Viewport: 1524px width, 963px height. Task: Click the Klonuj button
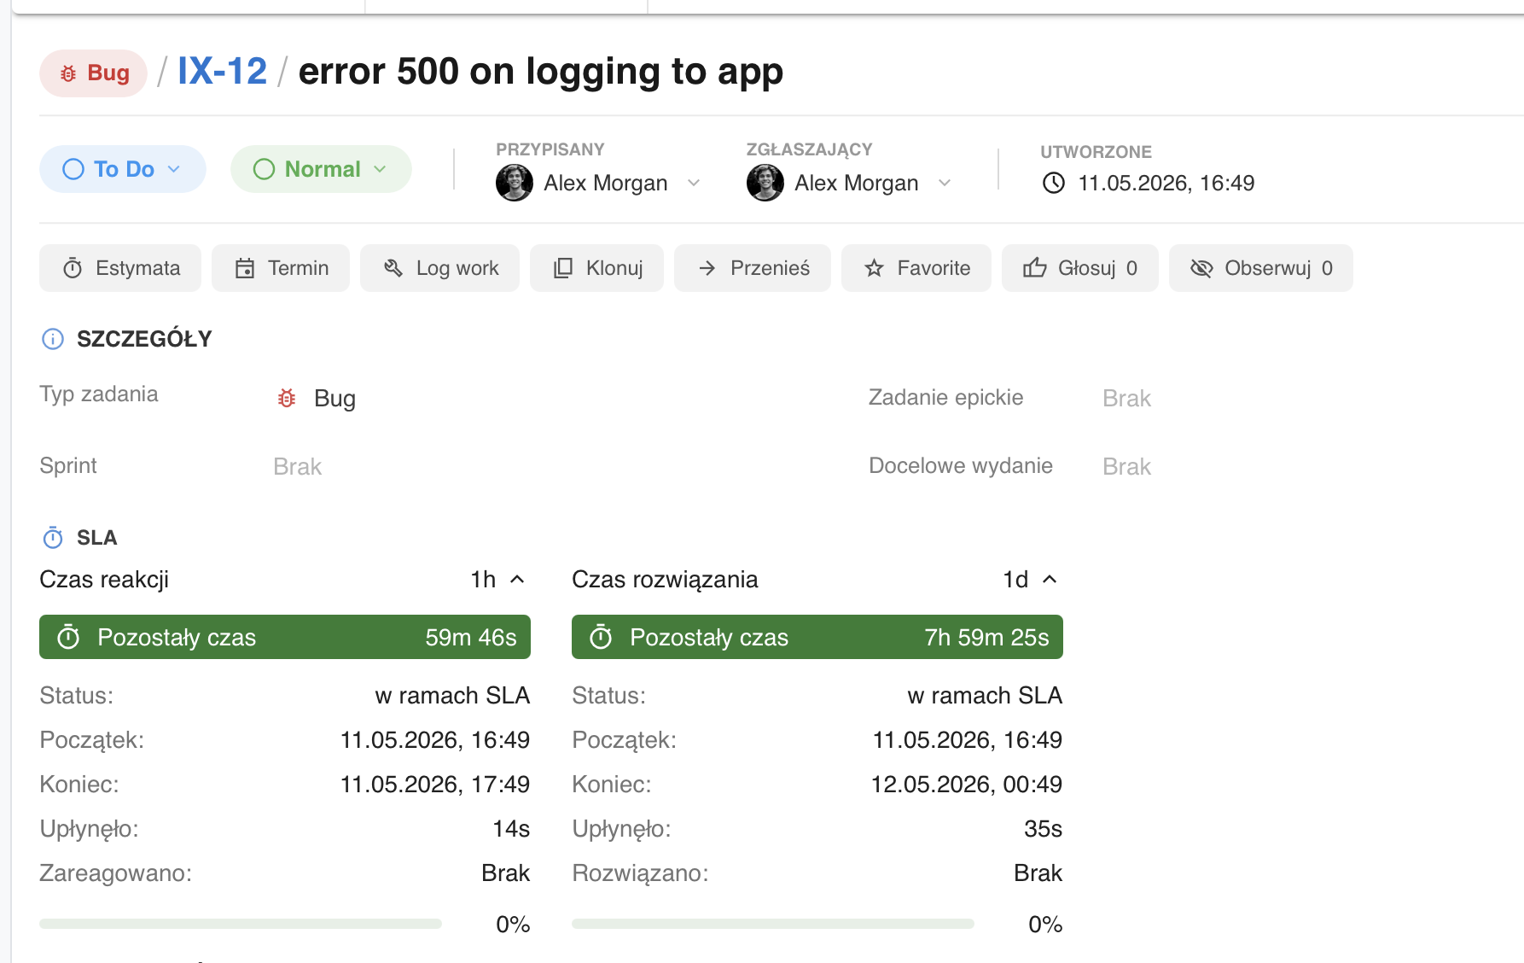(x=596, y=268)
